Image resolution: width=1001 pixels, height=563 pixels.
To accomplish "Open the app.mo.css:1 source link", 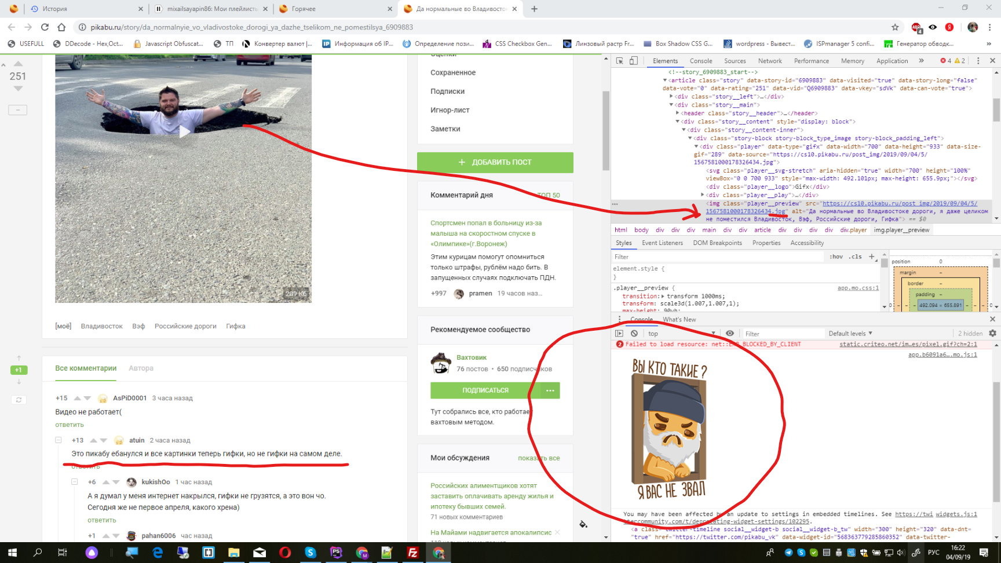I will pos(858,288).
